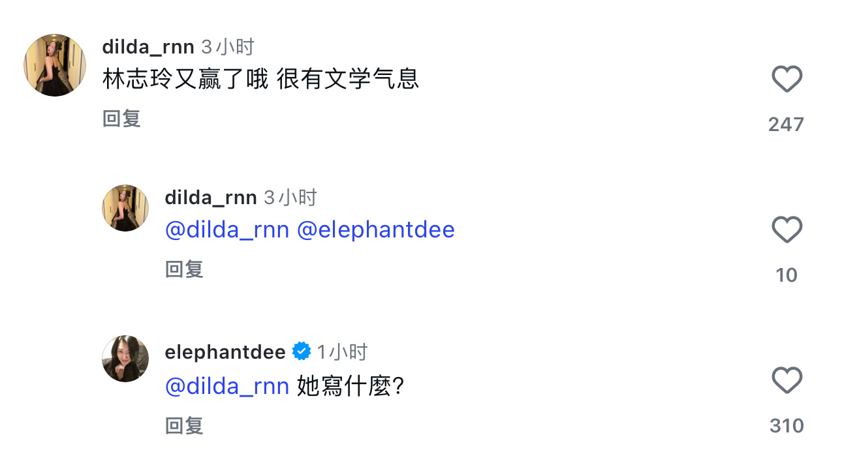Click the blue verified badge beside elephantdee
Viewport: 842px width, 467px height.
(x=301, y=352)
